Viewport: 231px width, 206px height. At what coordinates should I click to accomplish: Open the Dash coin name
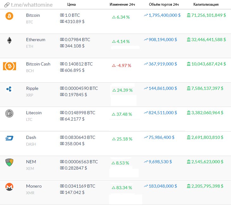tap(31, 137)
